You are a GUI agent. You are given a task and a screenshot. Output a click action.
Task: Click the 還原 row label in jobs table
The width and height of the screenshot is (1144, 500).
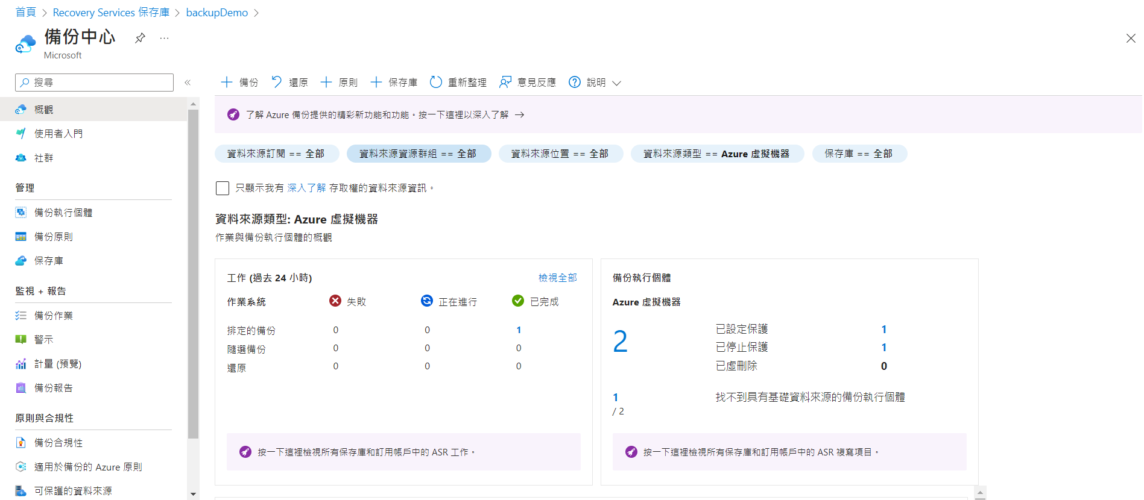(236, 367)
